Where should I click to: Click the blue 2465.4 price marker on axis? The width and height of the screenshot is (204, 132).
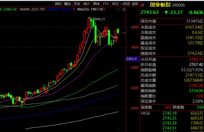click(133, 59)
